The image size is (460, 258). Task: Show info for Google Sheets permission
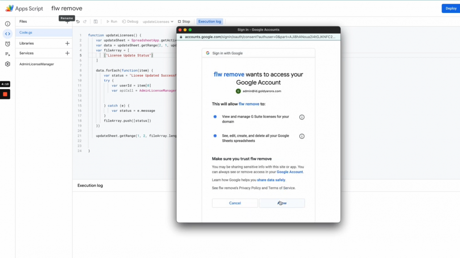[x=301, y=136]
